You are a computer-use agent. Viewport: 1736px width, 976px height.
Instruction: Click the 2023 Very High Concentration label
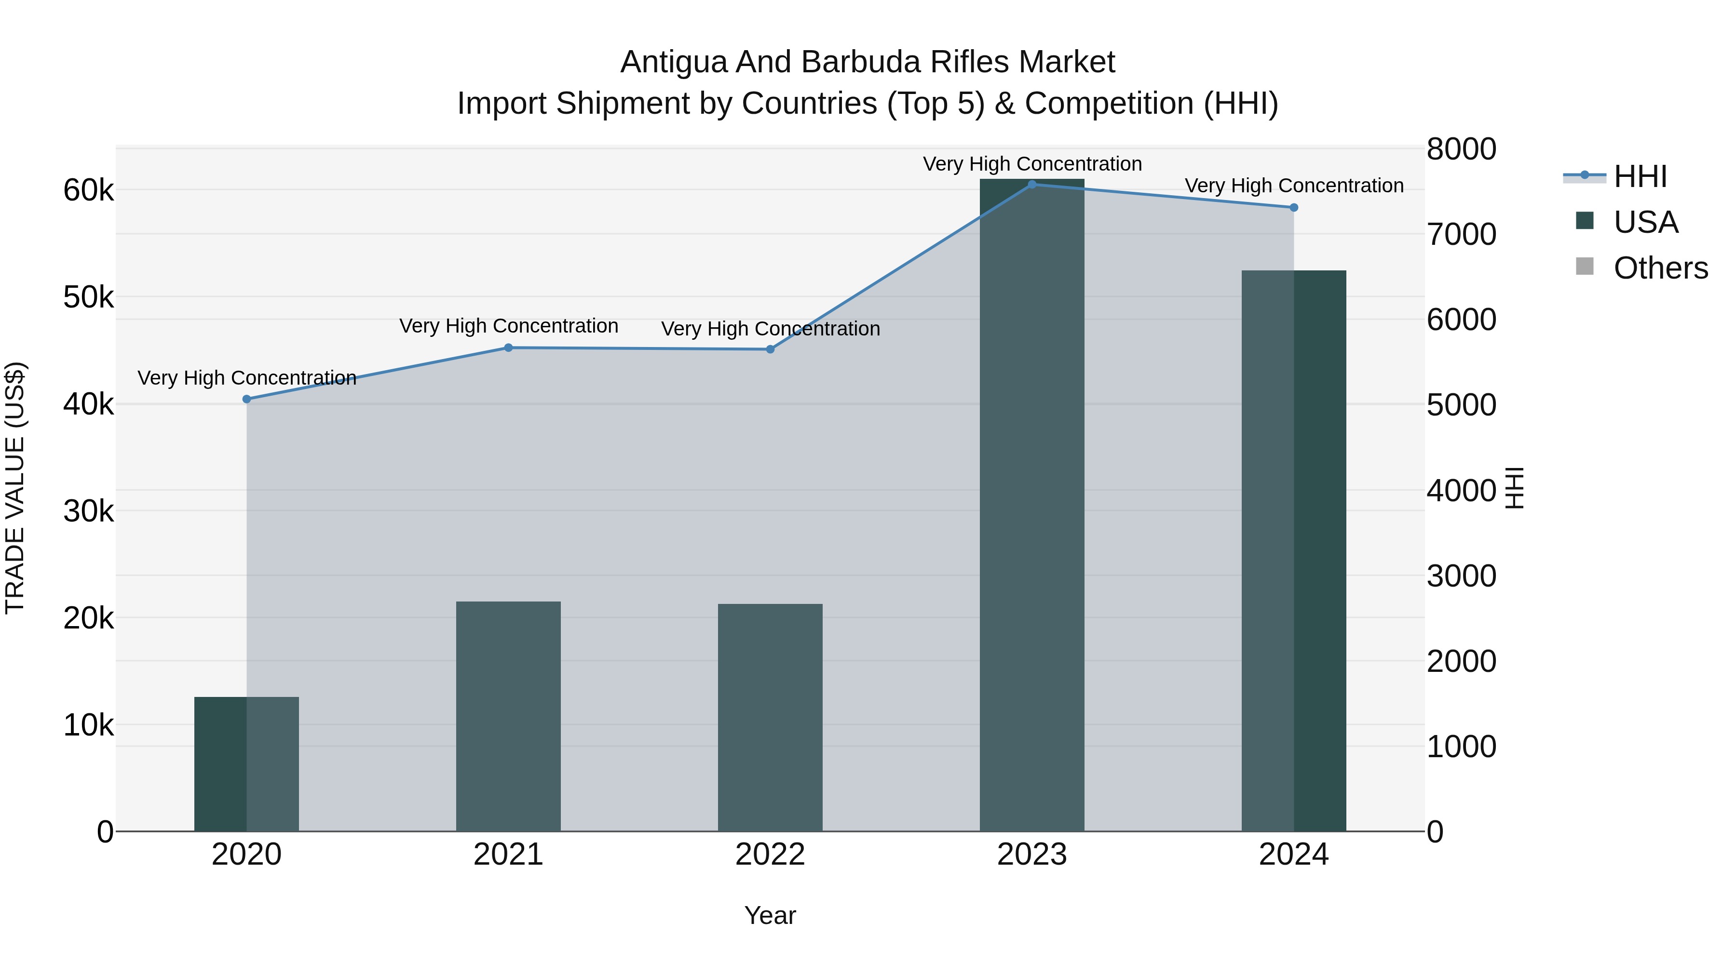[x=1032, y=164]
